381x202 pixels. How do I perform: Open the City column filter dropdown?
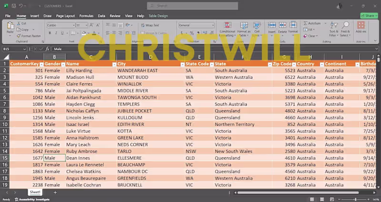(x=182, y=64)
